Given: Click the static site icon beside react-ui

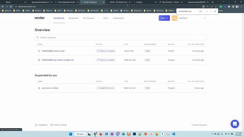Looking at the screenshot, I should 39,51.
